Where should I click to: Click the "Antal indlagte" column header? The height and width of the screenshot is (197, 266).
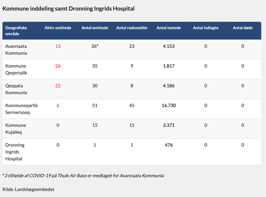[206, 28]
